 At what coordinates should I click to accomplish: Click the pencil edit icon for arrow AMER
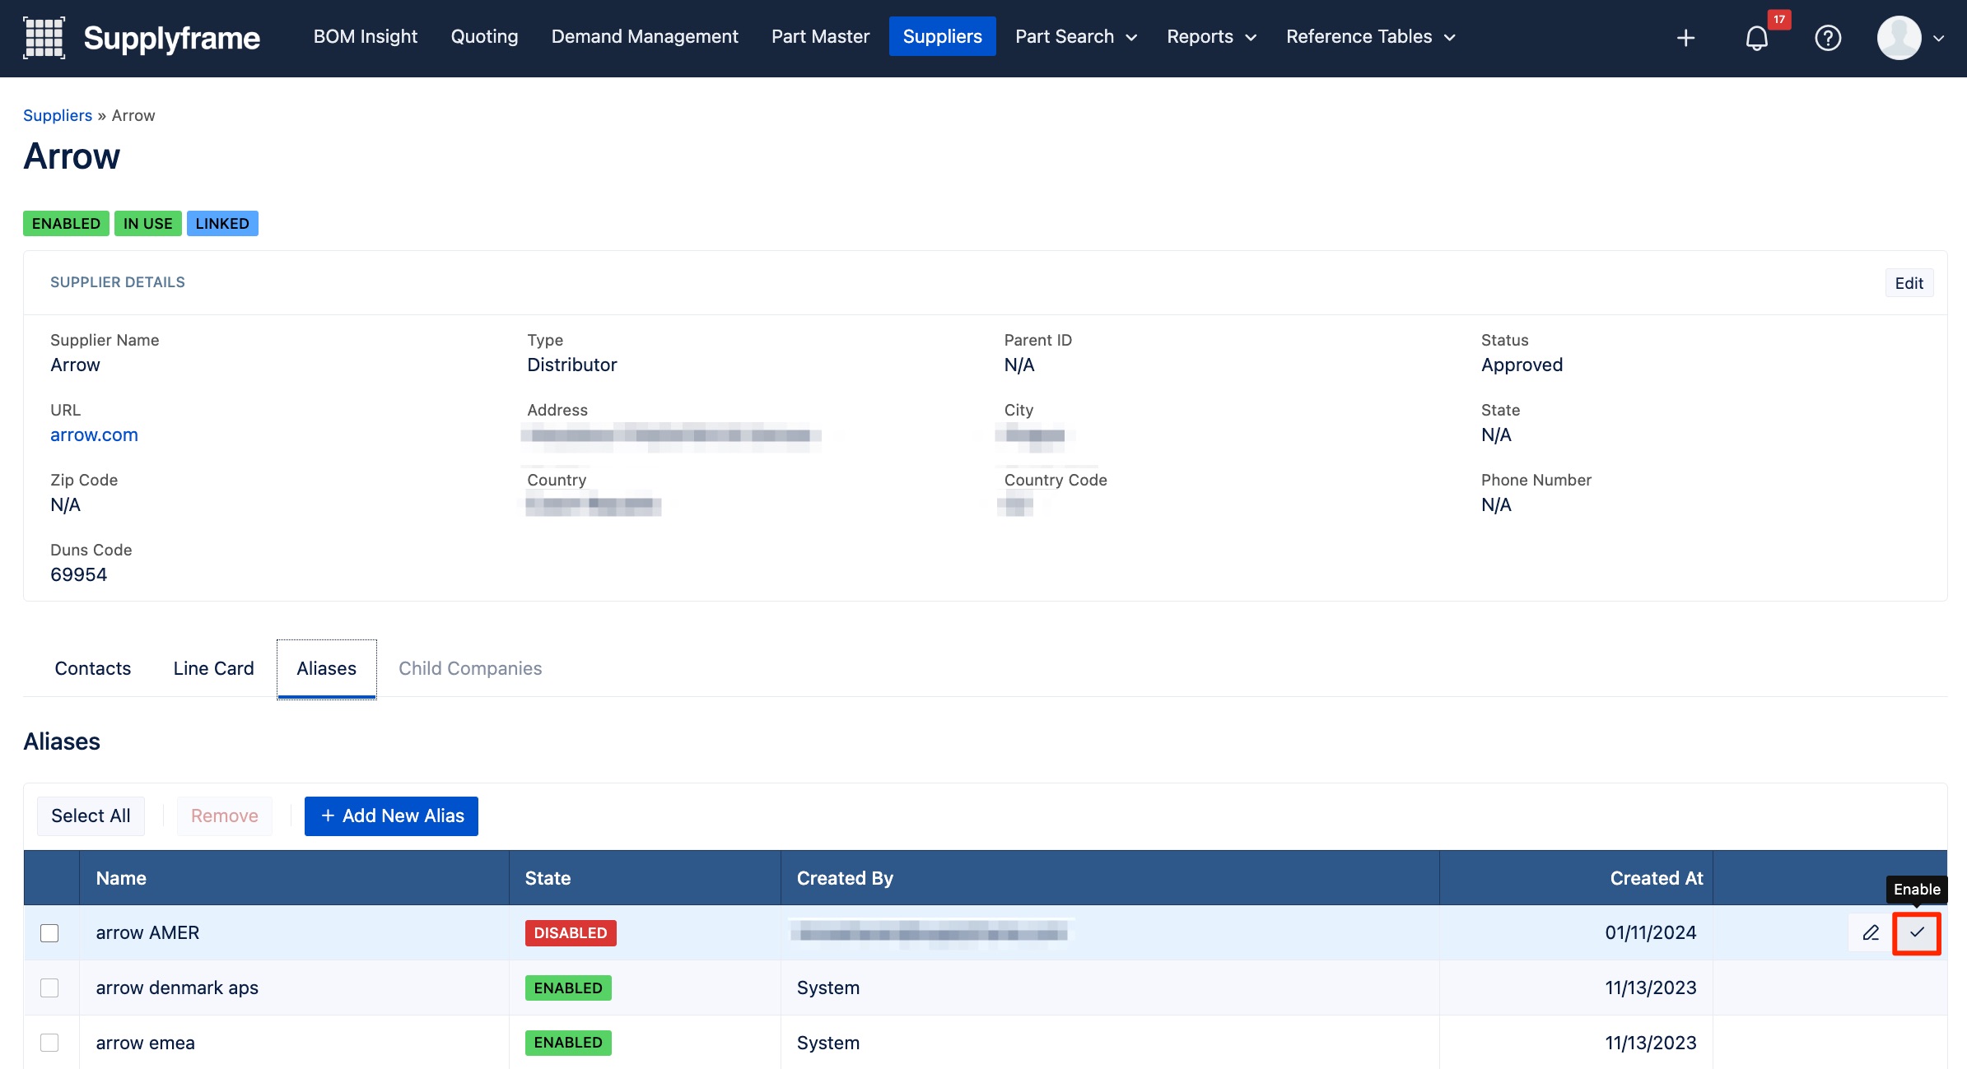(x=1871, y=932)
